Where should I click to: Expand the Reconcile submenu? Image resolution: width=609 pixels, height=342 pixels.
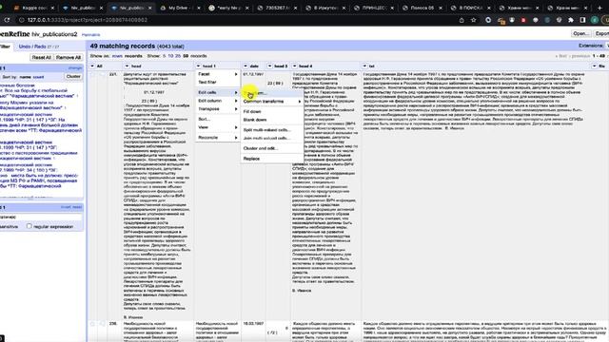(x=218, y=138)
